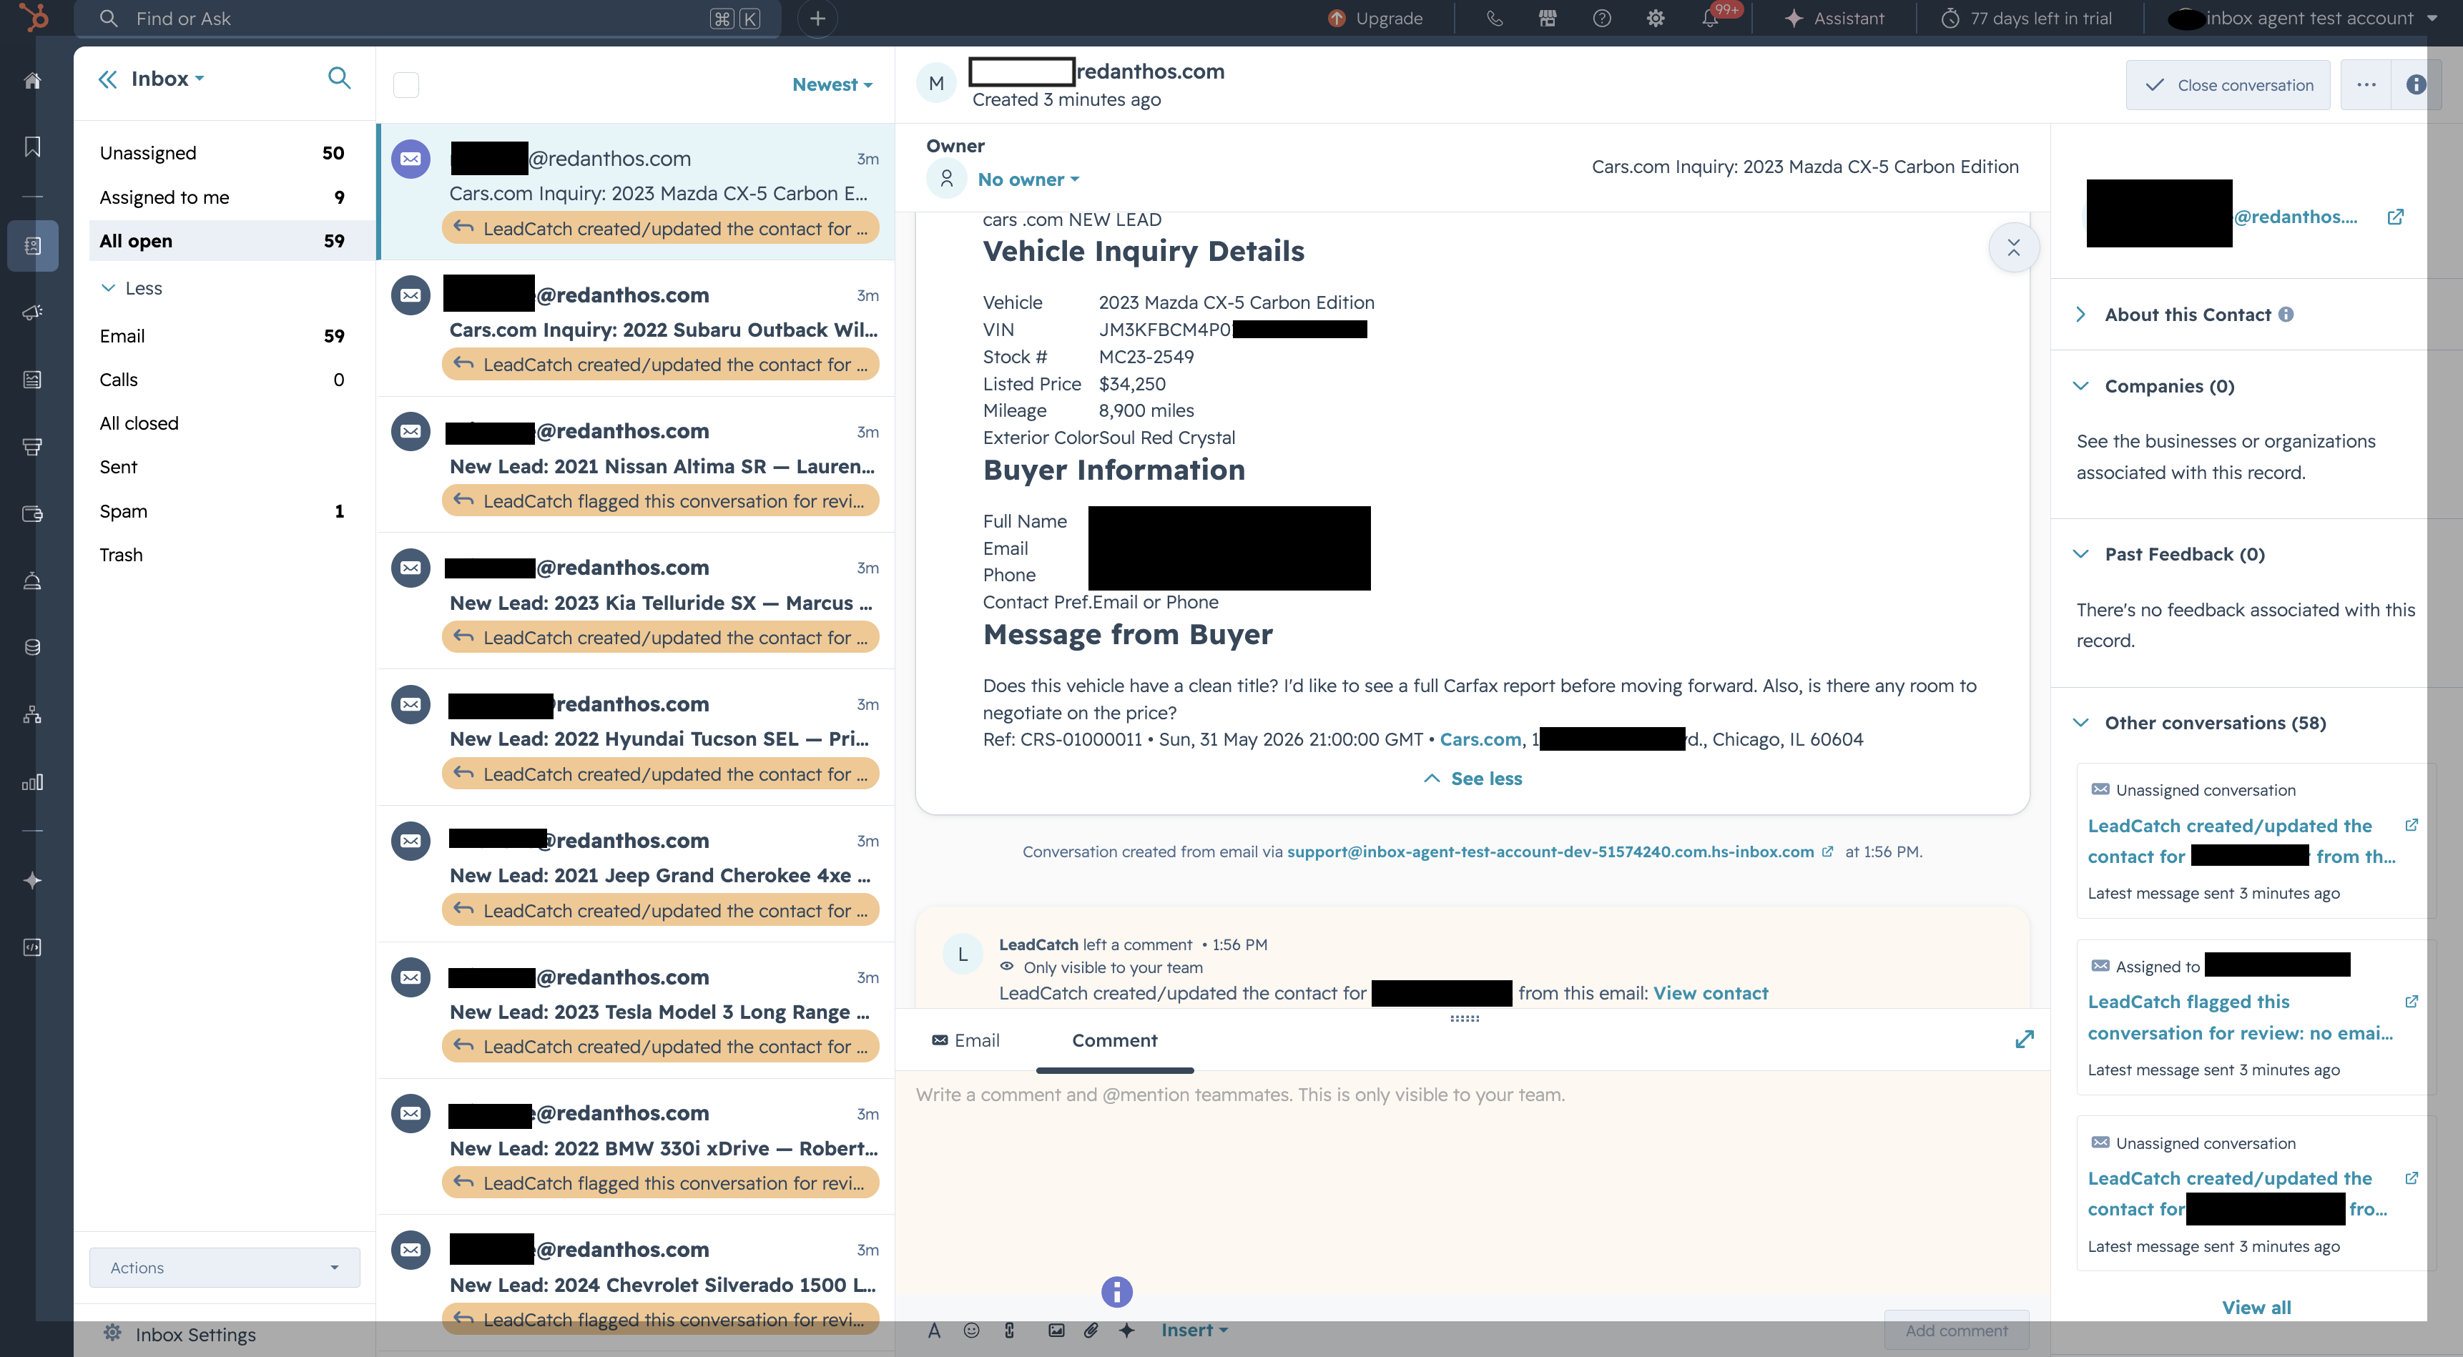Open the Help question mark icon

pos(1601,18)
